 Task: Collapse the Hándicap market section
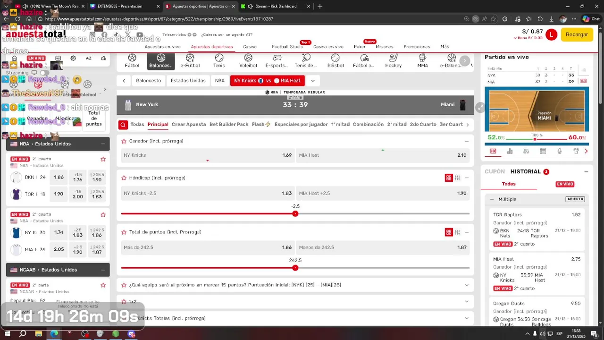pyautogui.click(x=467, y=178)
